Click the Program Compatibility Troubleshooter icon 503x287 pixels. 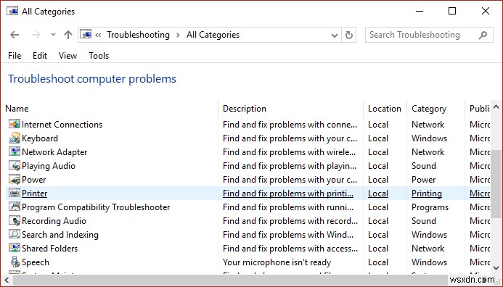coord(15,207)
